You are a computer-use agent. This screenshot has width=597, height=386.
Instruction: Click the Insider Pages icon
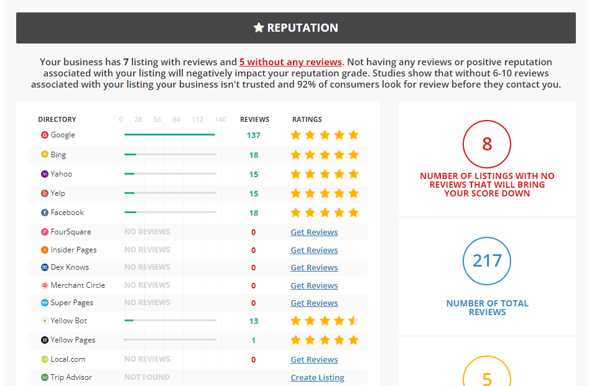pyautogui.click(x=45, y=250)
